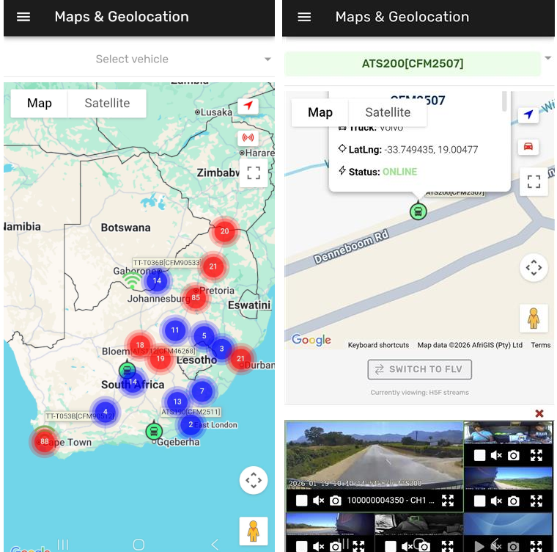This screenshot has height=552, width=557.
Task: Open red cluster 18 near Bloemfontein
Action: point(140,345)
